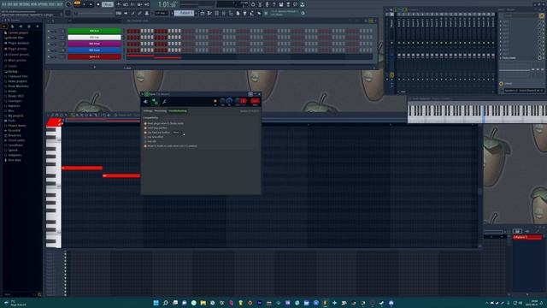The height and width of the screenshot is (308, 547).
Task: Click the second lower red note in piano roll
Action: (x=121, y=175)
